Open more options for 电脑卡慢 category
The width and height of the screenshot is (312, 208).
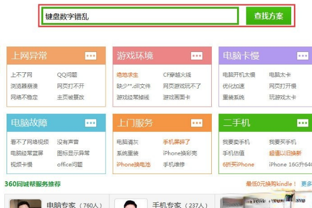(303, 56)
